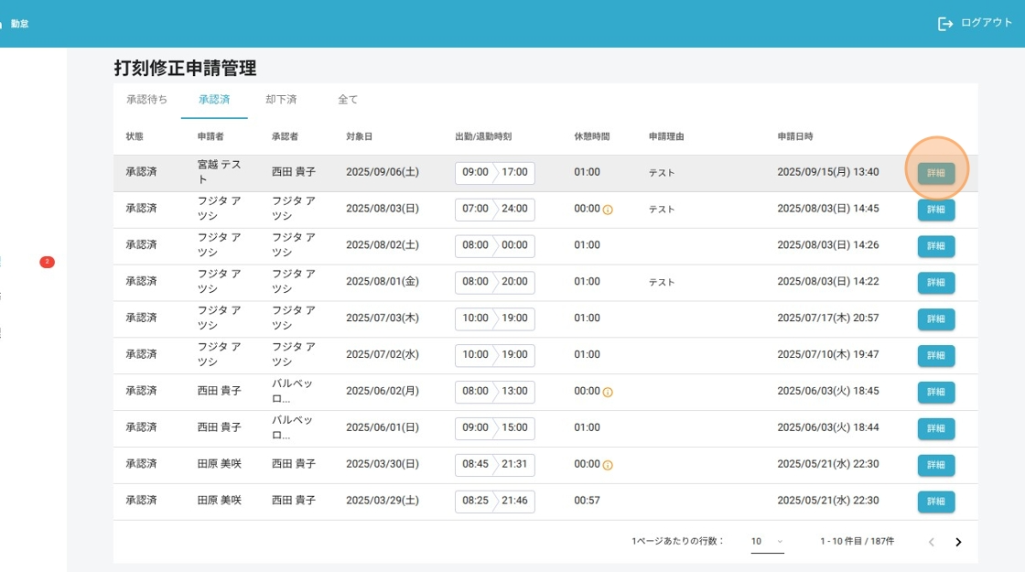Click the 出勤/退勤時刻 column header
The height and width of the screenshot is (572, 1025).
[483, 136]
